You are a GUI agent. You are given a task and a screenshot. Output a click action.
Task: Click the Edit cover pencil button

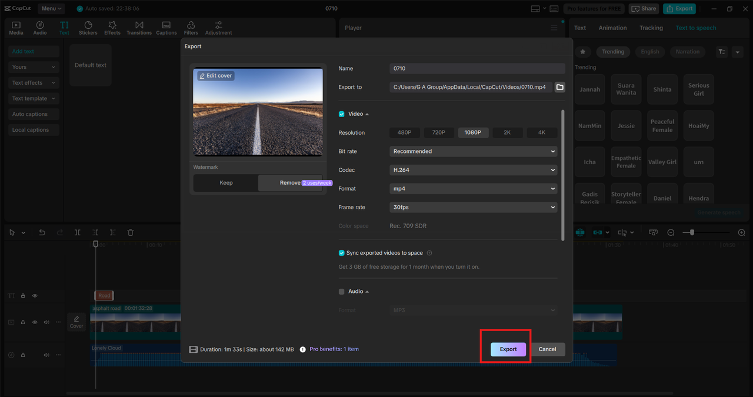(x=215, y=76)
